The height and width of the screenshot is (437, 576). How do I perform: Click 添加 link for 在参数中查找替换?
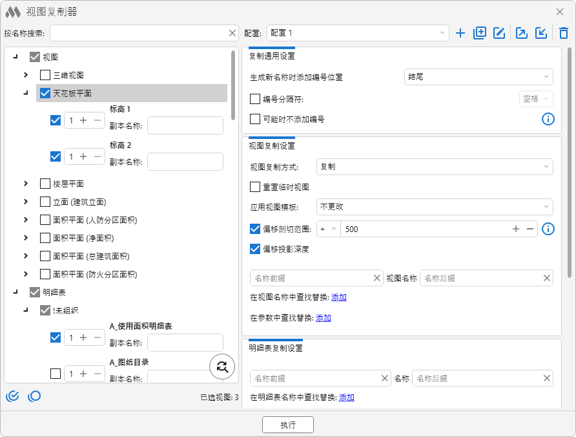(323, 318)
